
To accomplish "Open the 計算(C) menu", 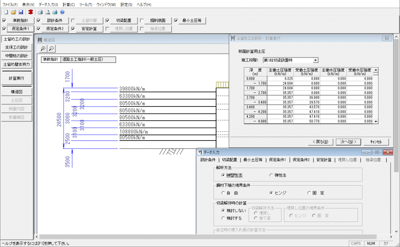I will tap(68, 4).
